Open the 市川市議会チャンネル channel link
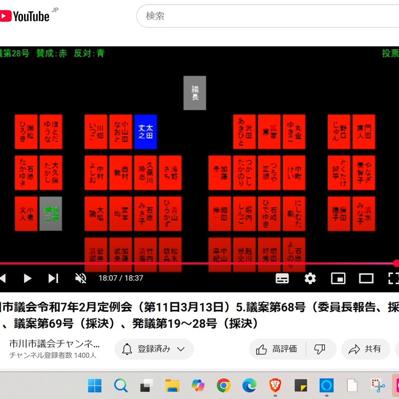The height and width of the screenshot is (399, 399). pos(55,344)
